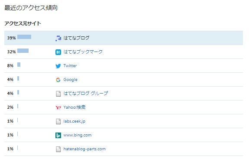Open the はてなブックマーク referrer link

(83, 52)
